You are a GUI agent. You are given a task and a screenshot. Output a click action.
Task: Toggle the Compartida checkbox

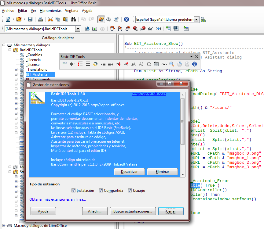101,191
